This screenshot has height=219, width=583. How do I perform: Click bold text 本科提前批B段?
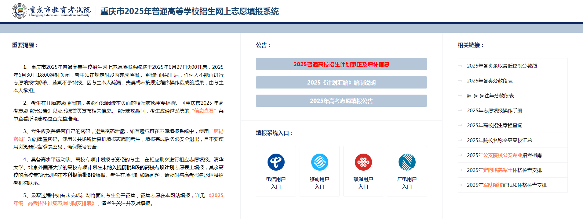tap(79, 175)
